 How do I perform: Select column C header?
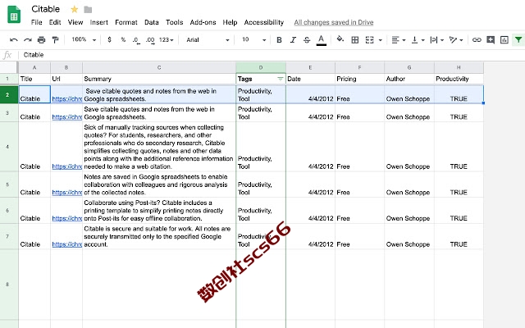click(x=159, y=67)
